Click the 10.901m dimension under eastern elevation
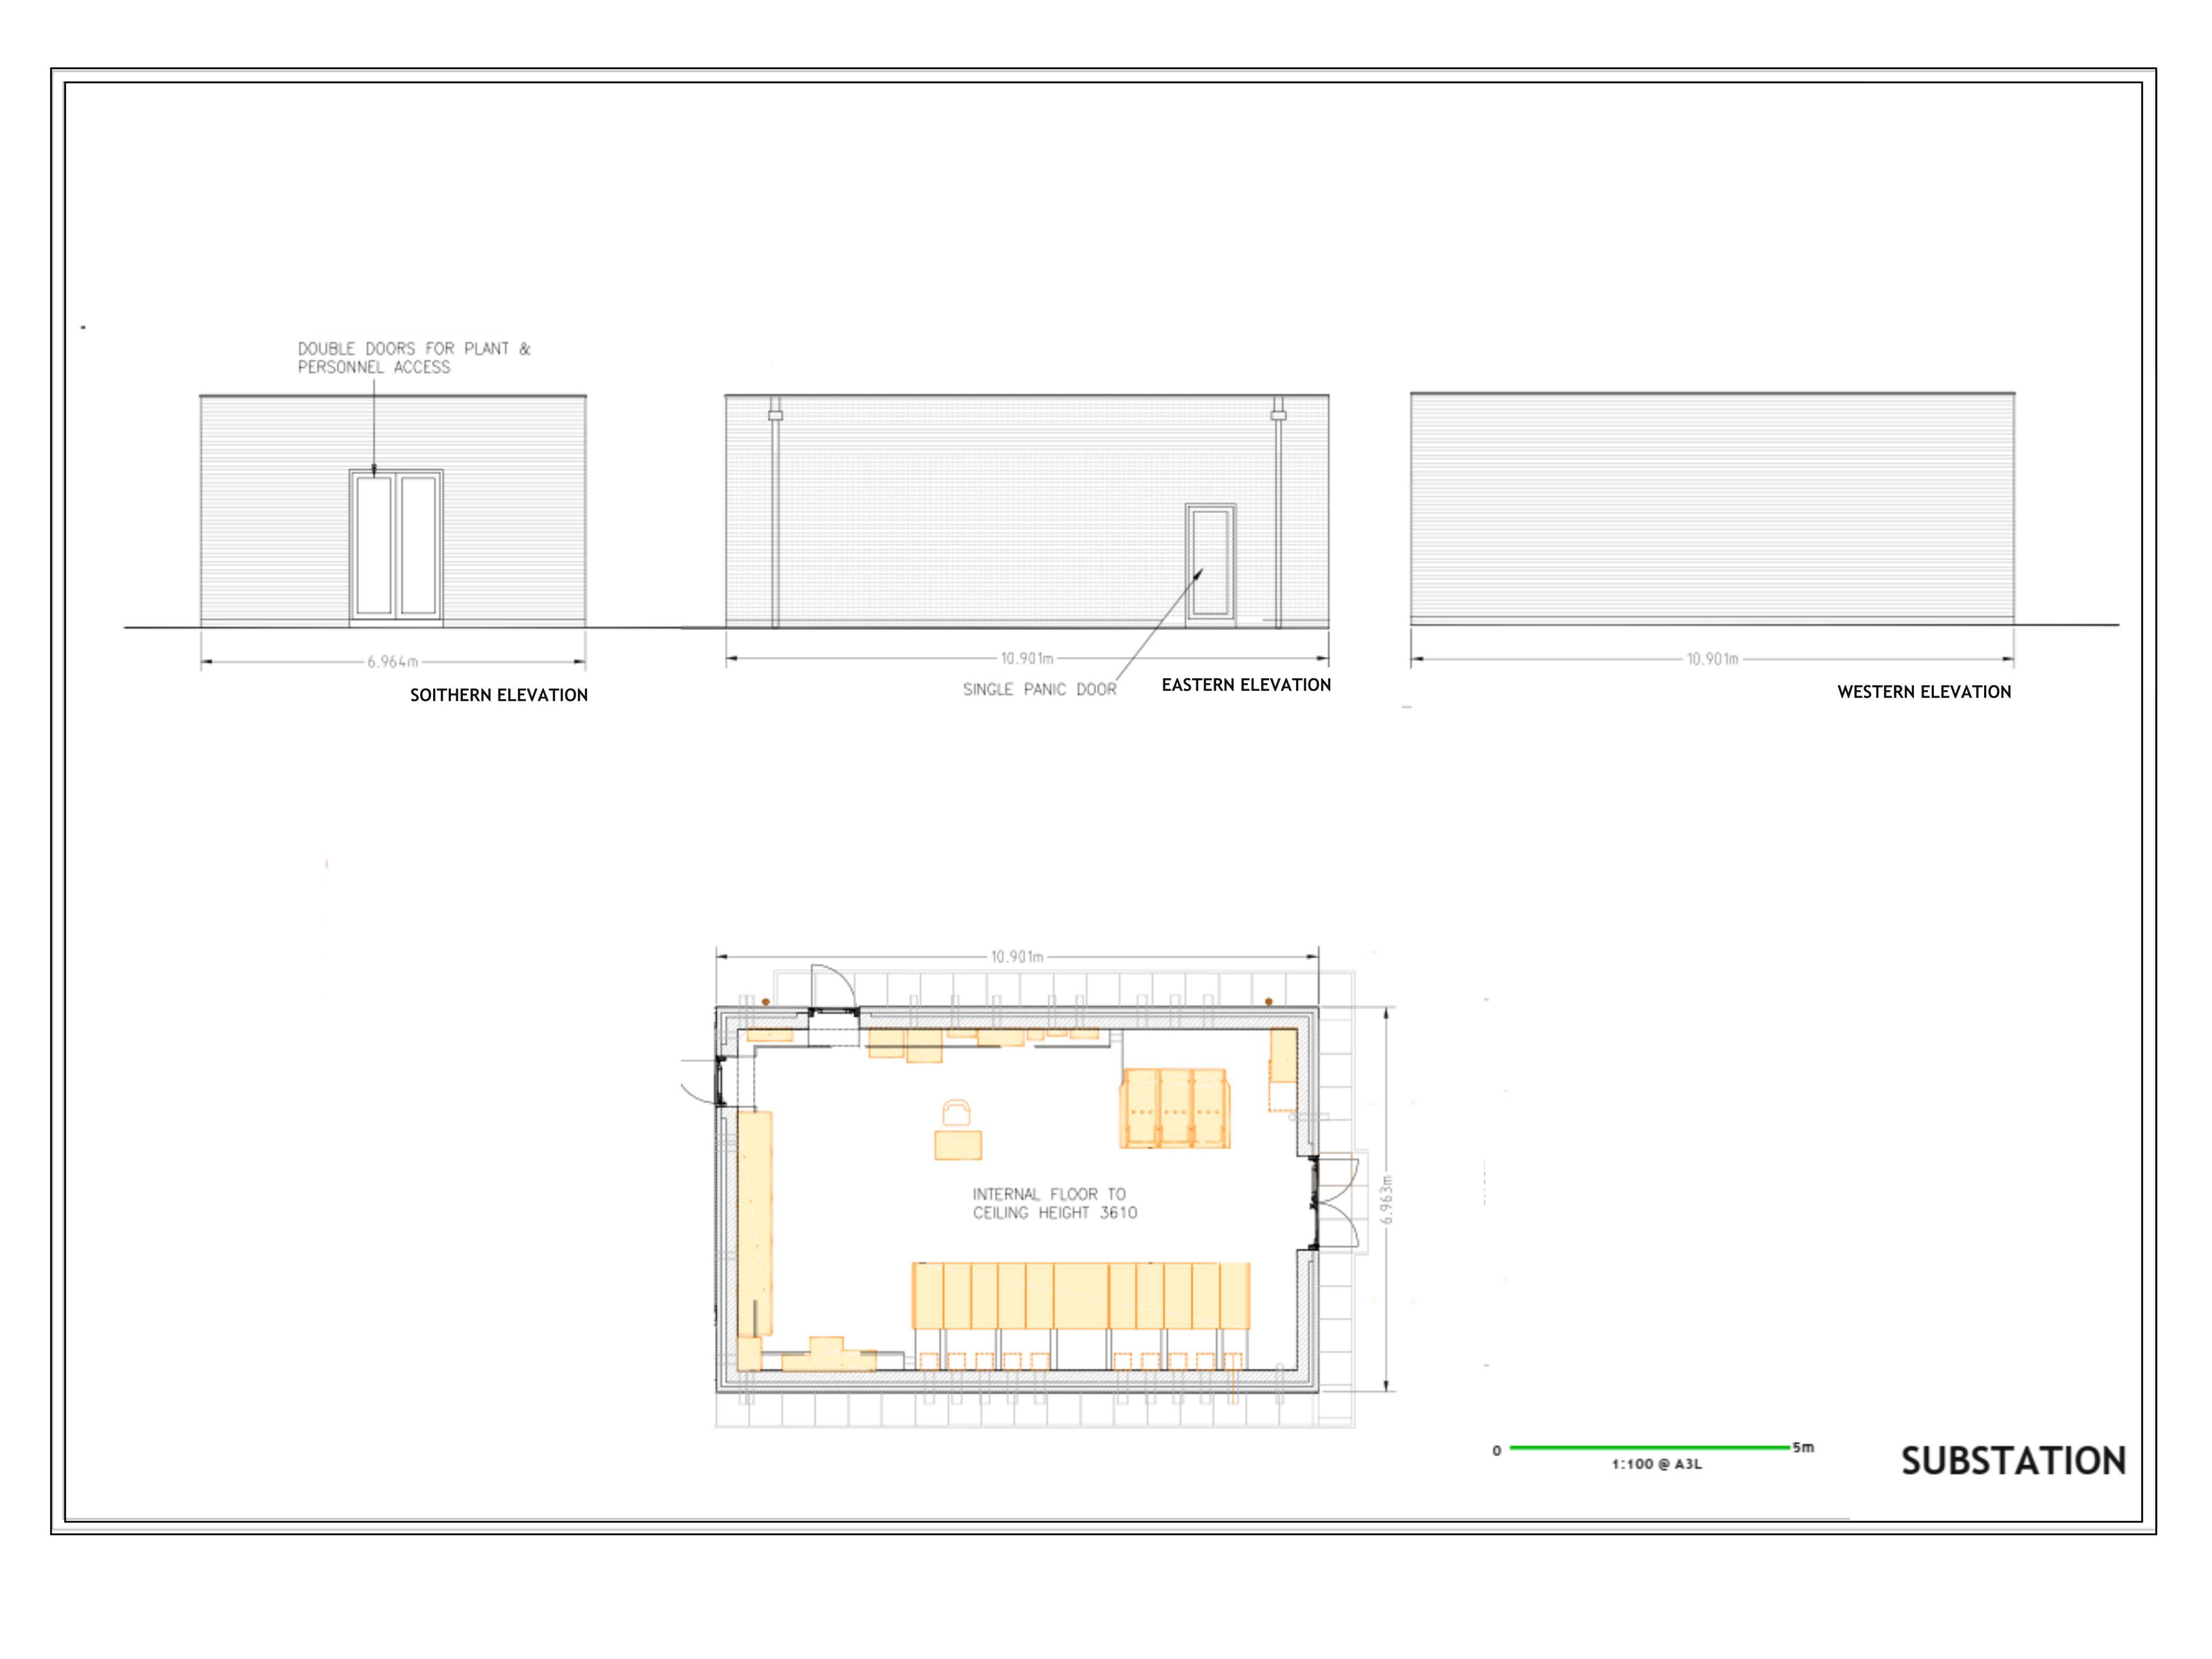 pyautogui.click(x=1027, y=659)
